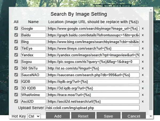
Task: Uncheck the Baidu checkbox
Action: point(16,35)
